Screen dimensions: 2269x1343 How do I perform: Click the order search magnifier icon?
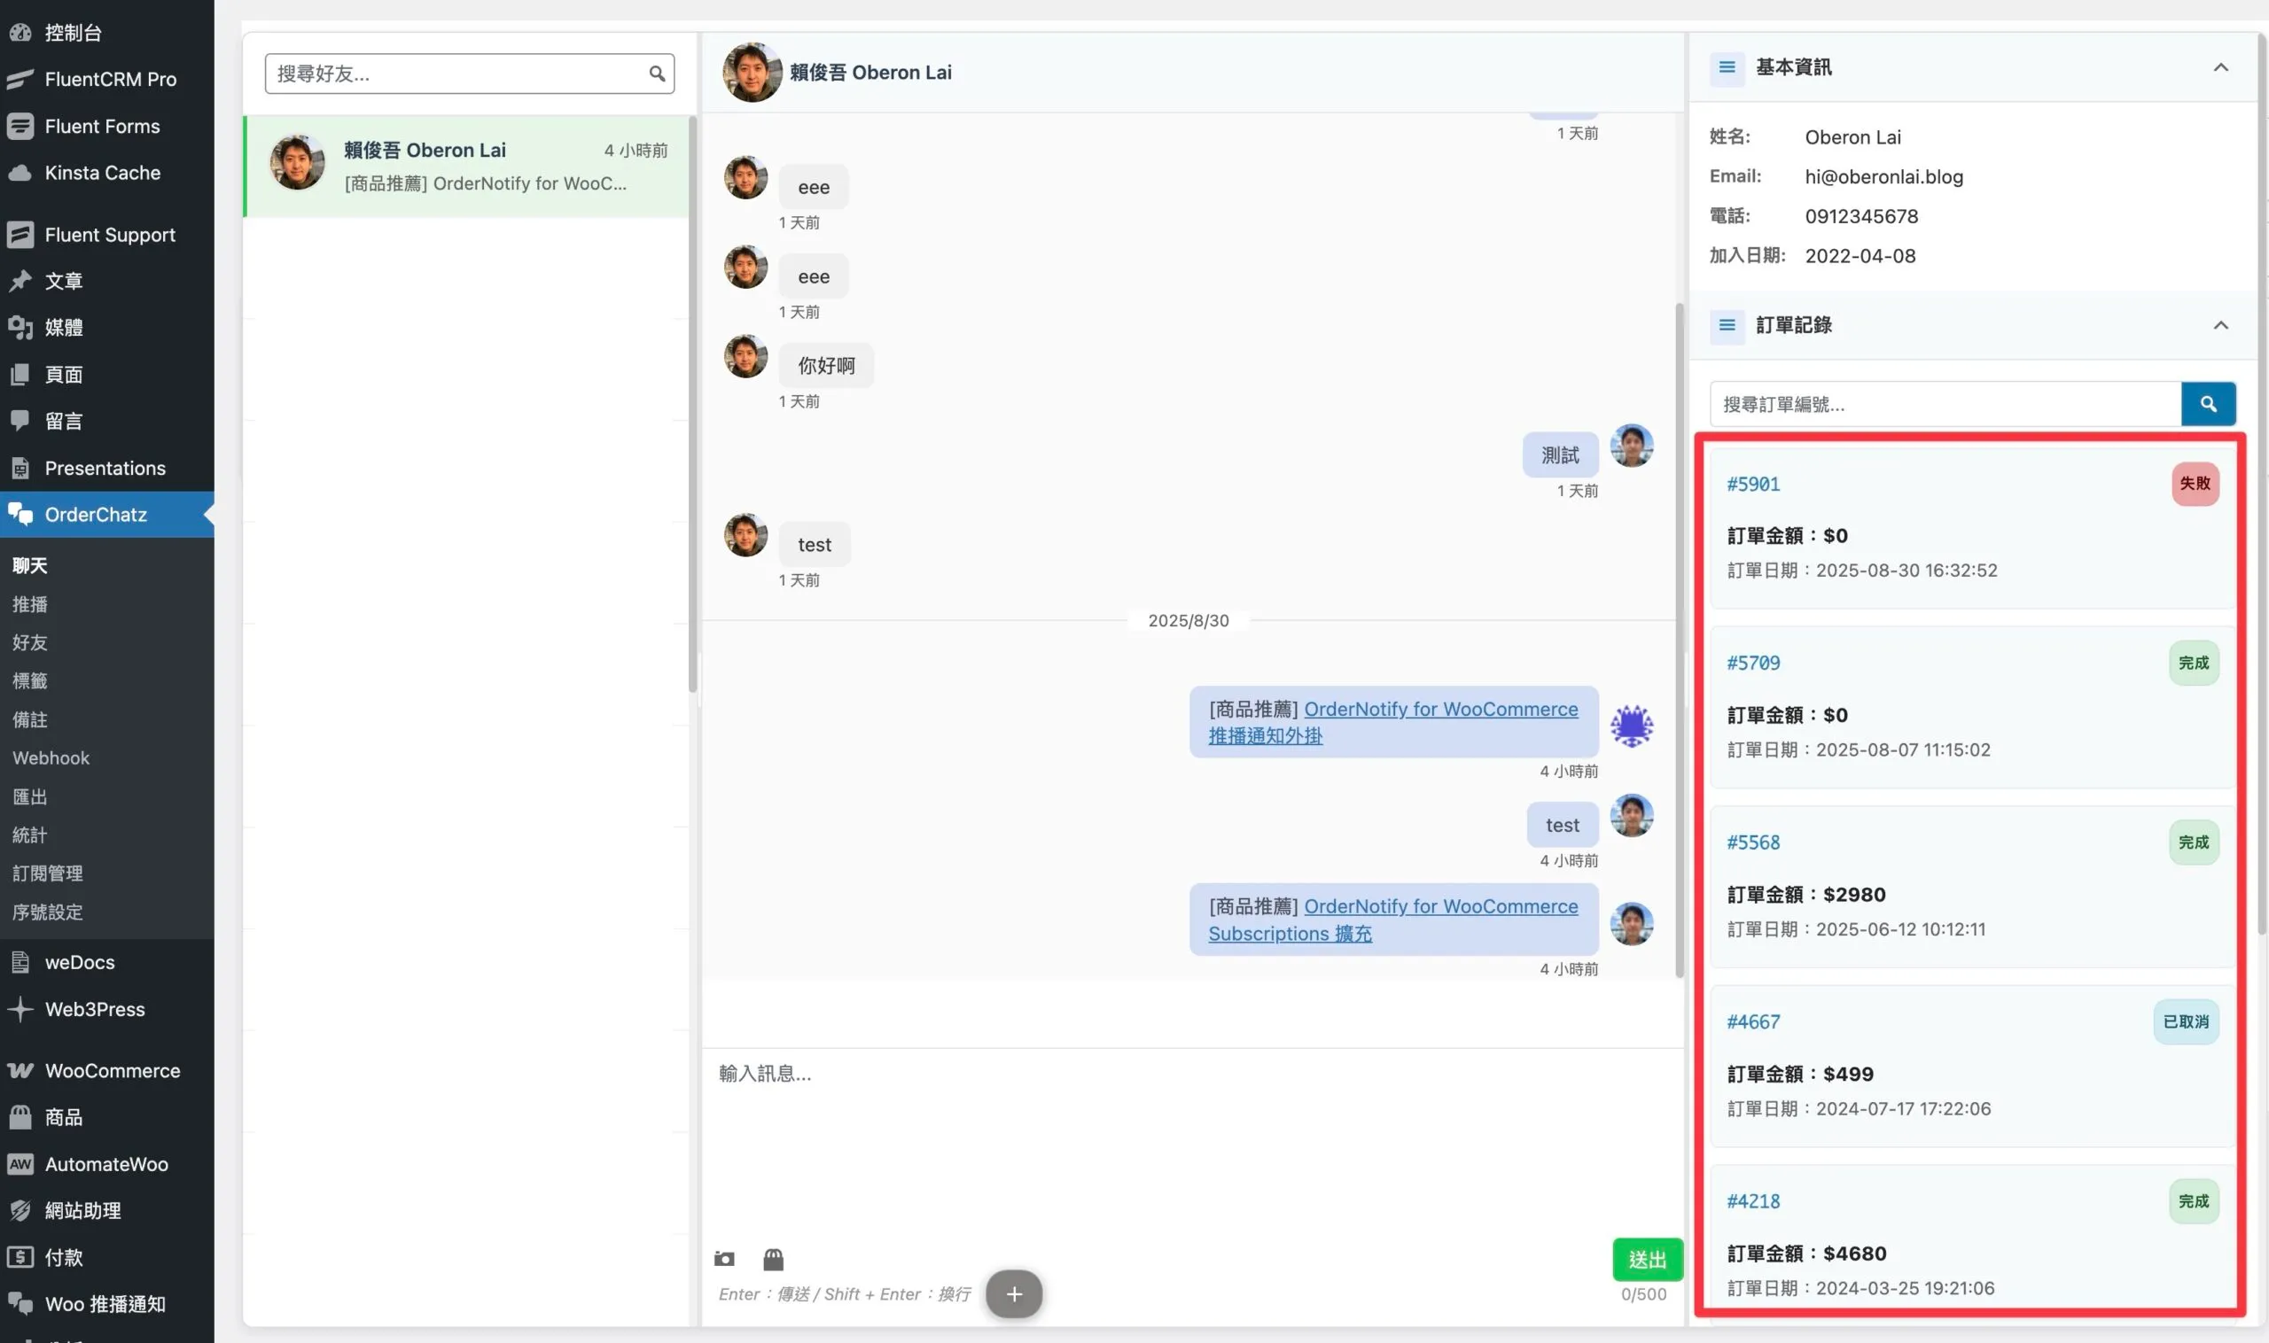coord(2210,404)
